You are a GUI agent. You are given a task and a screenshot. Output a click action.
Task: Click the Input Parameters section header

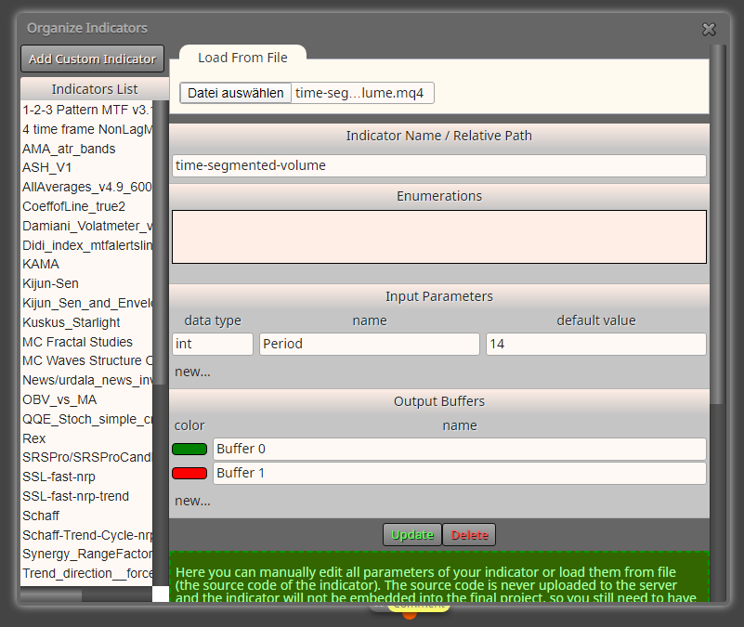439,296
